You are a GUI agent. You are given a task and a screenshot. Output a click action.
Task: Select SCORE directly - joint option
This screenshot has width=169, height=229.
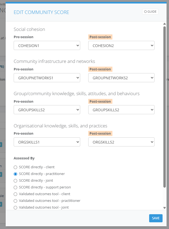tap(16, 181)
